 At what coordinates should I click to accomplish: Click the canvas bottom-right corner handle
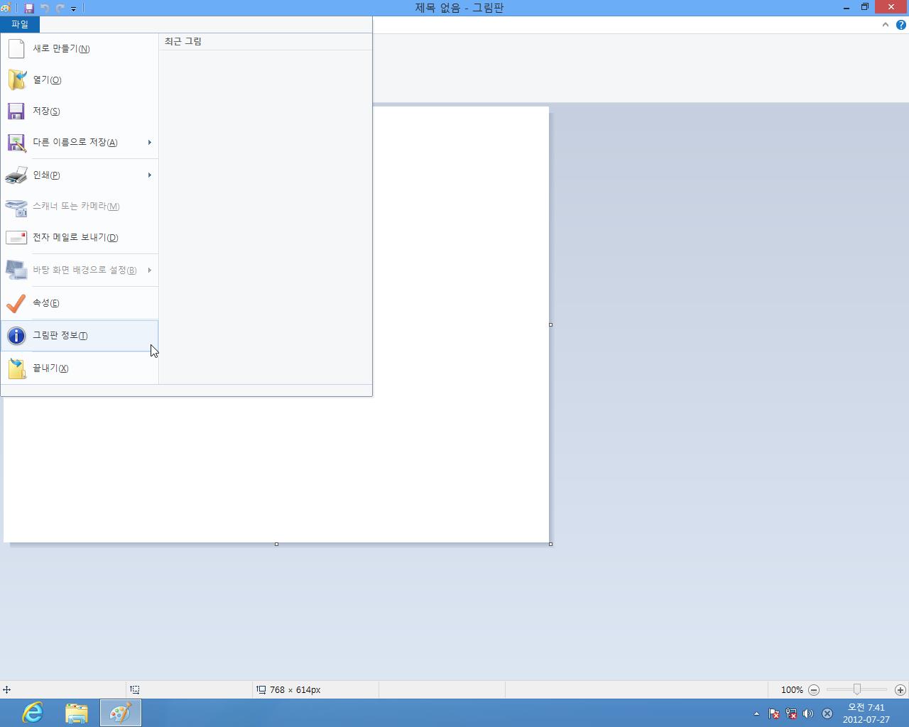pos(550,544)
